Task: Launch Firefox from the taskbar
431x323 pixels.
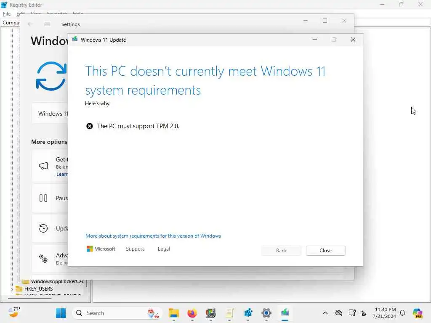Action: (192, 313)
